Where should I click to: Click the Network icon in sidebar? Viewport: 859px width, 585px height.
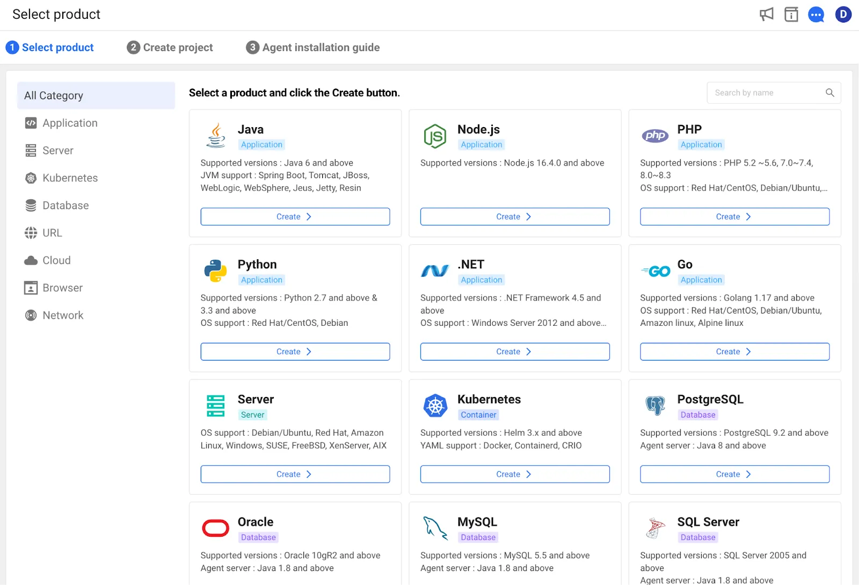[x=31, y=316]
